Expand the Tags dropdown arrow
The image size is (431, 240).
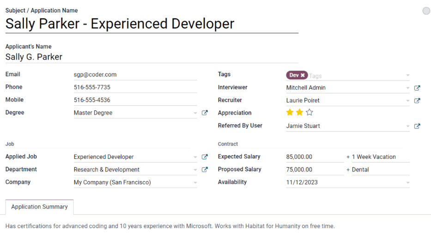pos(407,75)
